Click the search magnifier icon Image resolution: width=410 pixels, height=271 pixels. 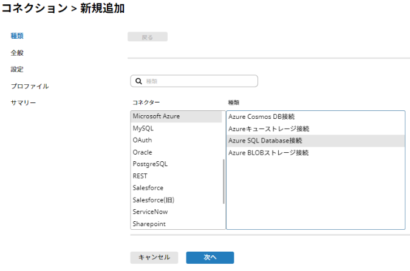pos(138,81)
